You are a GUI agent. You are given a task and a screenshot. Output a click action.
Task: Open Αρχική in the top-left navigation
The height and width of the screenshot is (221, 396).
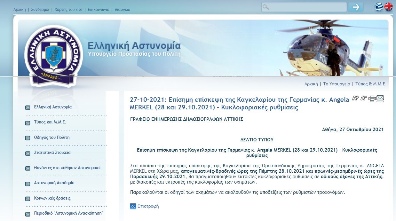click(20, 10)
